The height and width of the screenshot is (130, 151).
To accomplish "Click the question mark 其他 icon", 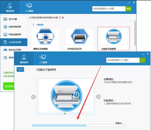I will [5, 58].
